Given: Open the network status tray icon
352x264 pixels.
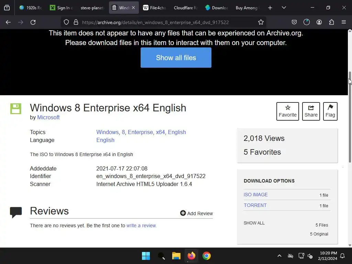Looking at the screenshot, I should (x=301, y=256).
